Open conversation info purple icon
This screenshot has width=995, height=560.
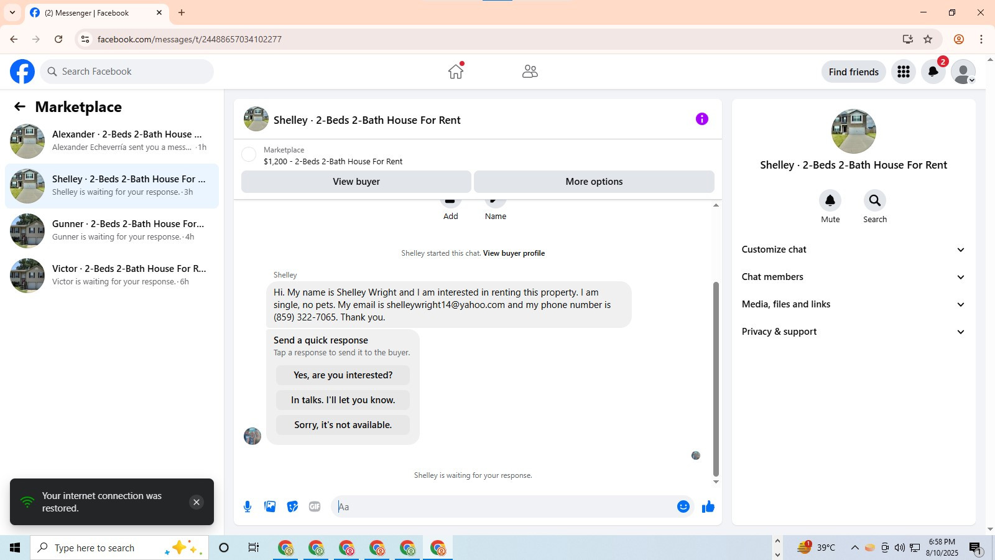(702, 119)
